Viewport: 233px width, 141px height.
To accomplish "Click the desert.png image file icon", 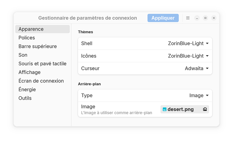I will point(164,109).
